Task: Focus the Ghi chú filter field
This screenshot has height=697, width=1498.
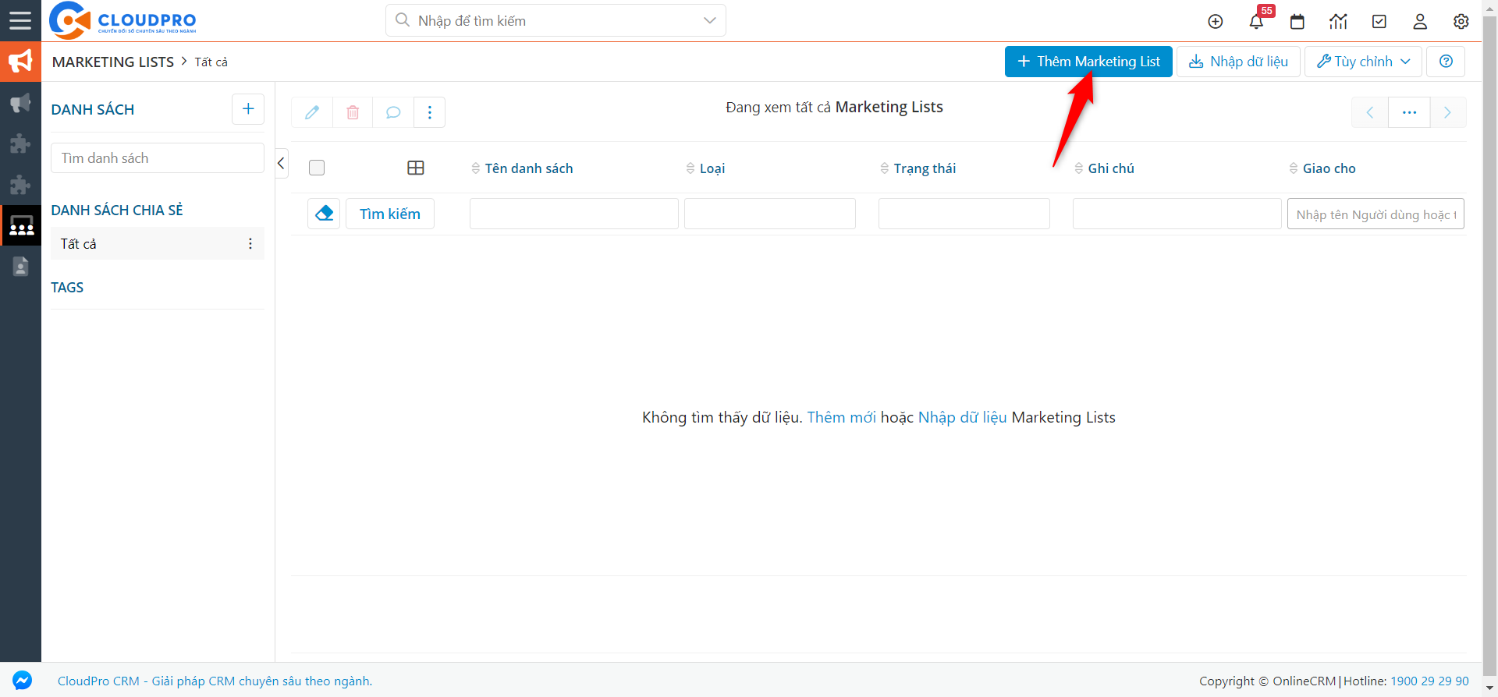Action: pos(1177,214)
